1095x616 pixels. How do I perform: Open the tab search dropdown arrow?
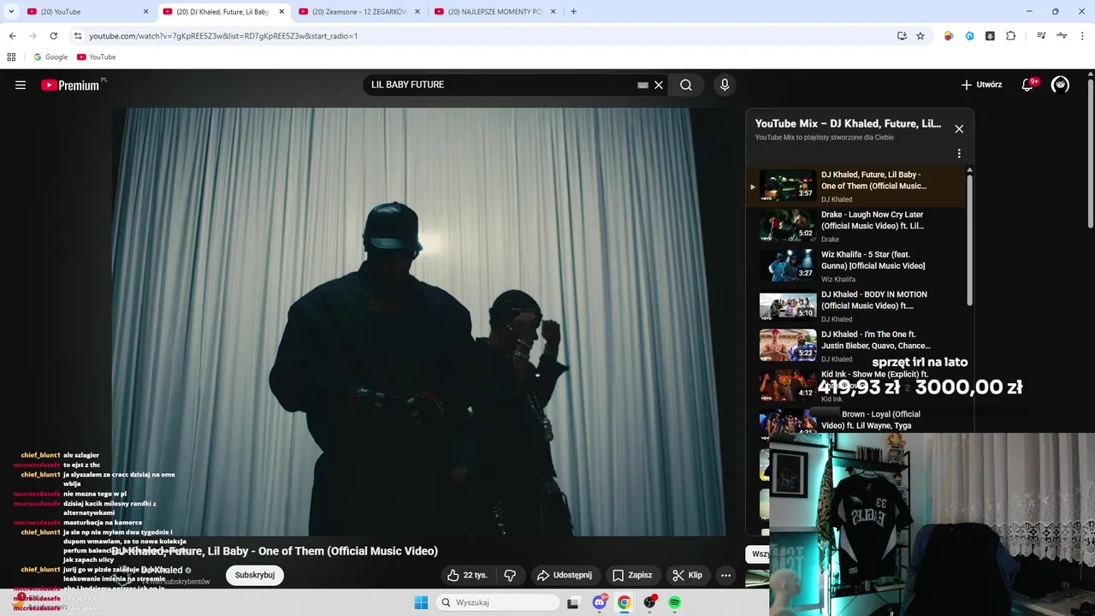click(x=11, y=12)
